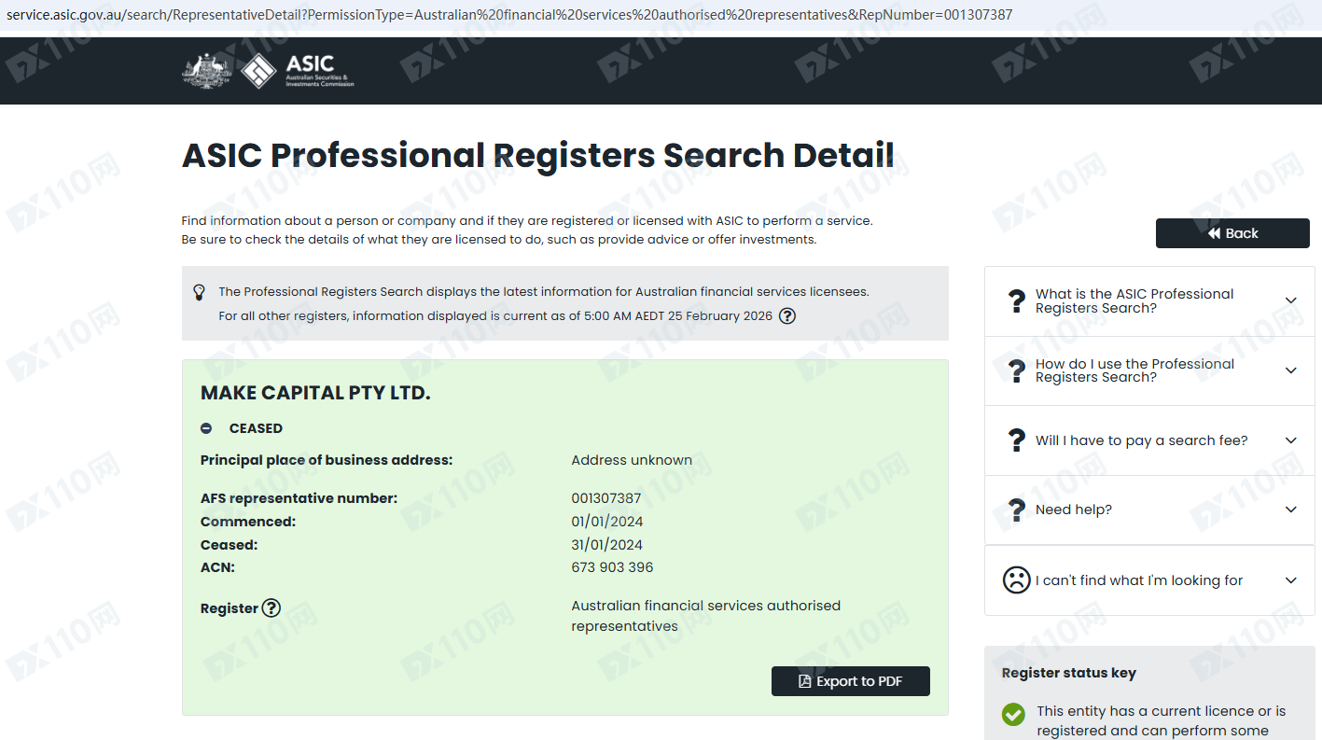Click the Australian Government coat of arms logo

[x=206, y=71]
